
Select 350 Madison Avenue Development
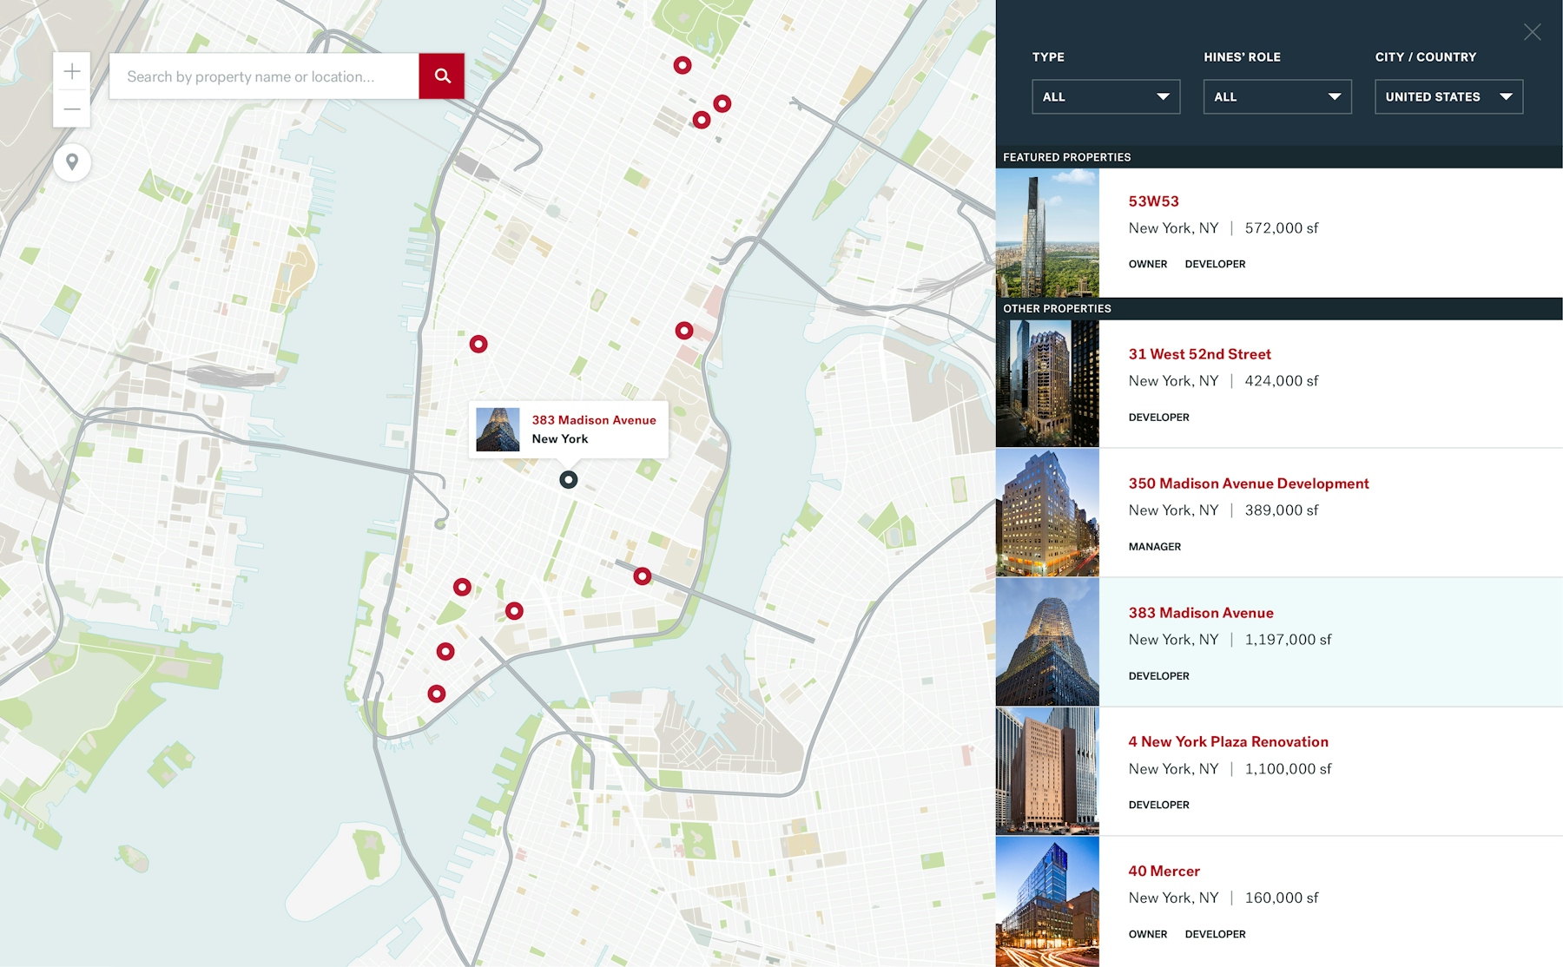click(x=1248, y=483)
